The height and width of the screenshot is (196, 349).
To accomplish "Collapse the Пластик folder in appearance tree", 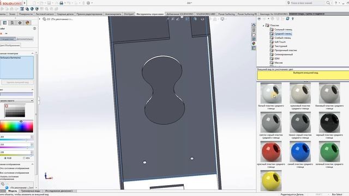I will click(x=264, y=26).
